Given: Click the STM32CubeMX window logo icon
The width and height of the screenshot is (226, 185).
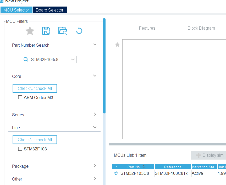Looking at the screenshot, I should [x=2, y=1].
